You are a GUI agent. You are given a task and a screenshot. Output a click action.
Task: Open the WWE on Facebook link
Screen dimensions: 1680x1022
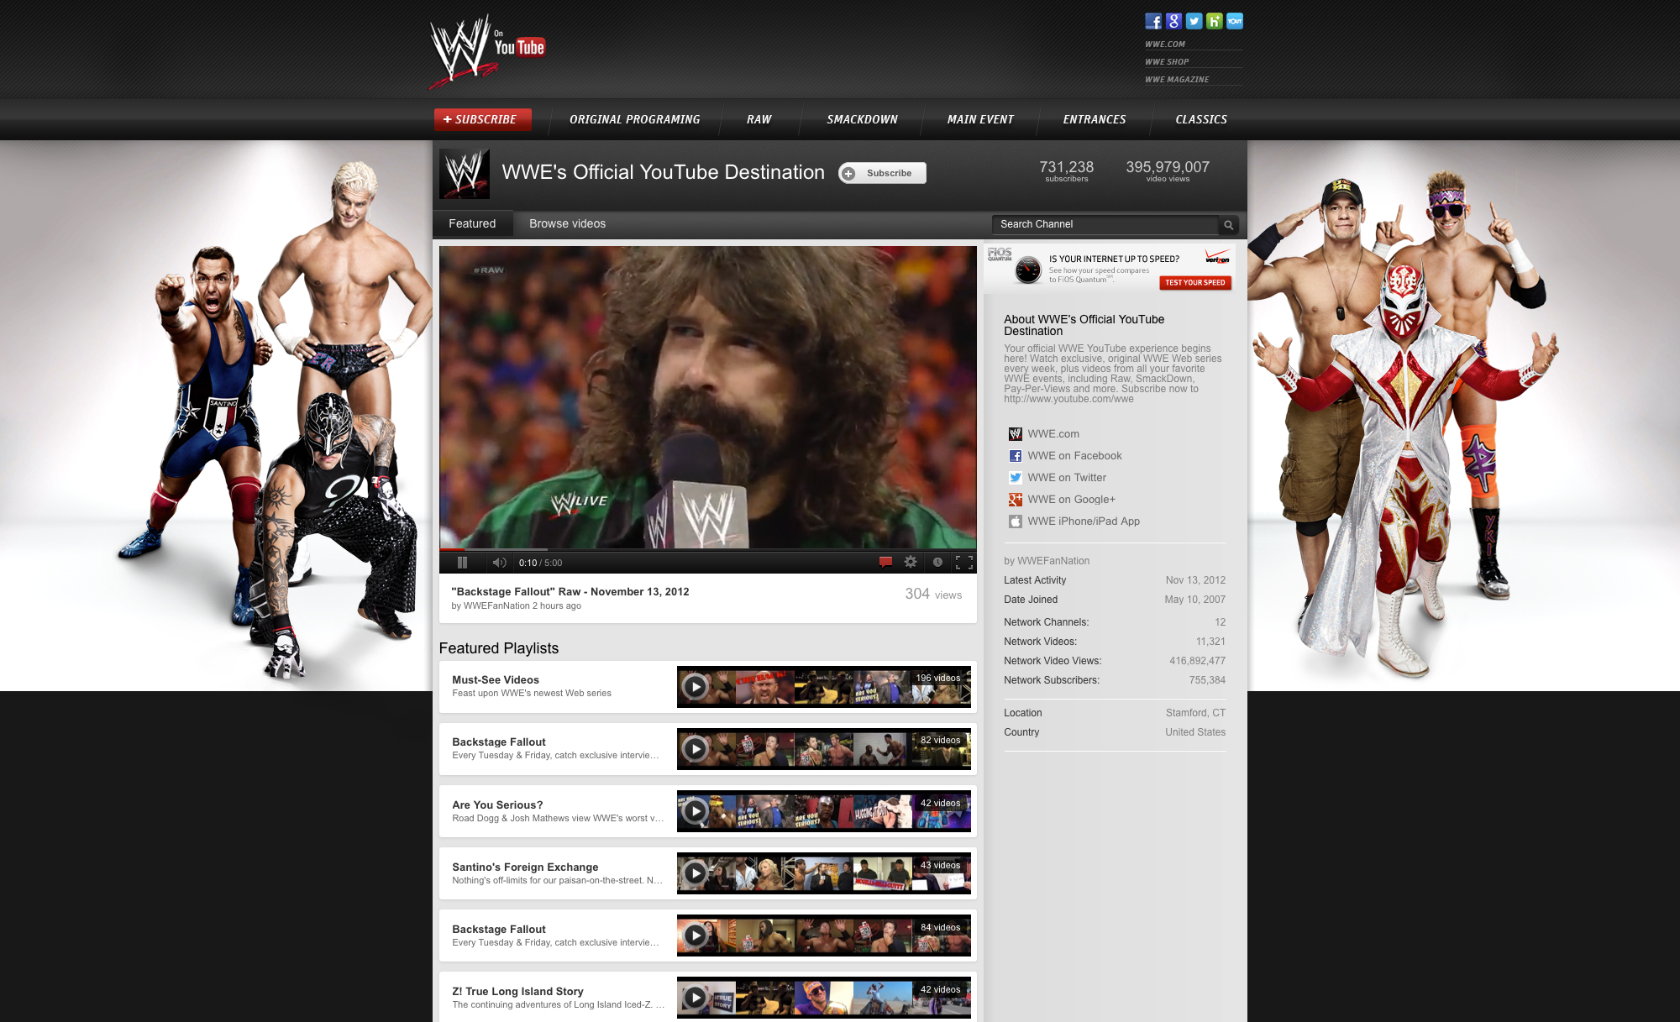click(x=1074, y=456)
